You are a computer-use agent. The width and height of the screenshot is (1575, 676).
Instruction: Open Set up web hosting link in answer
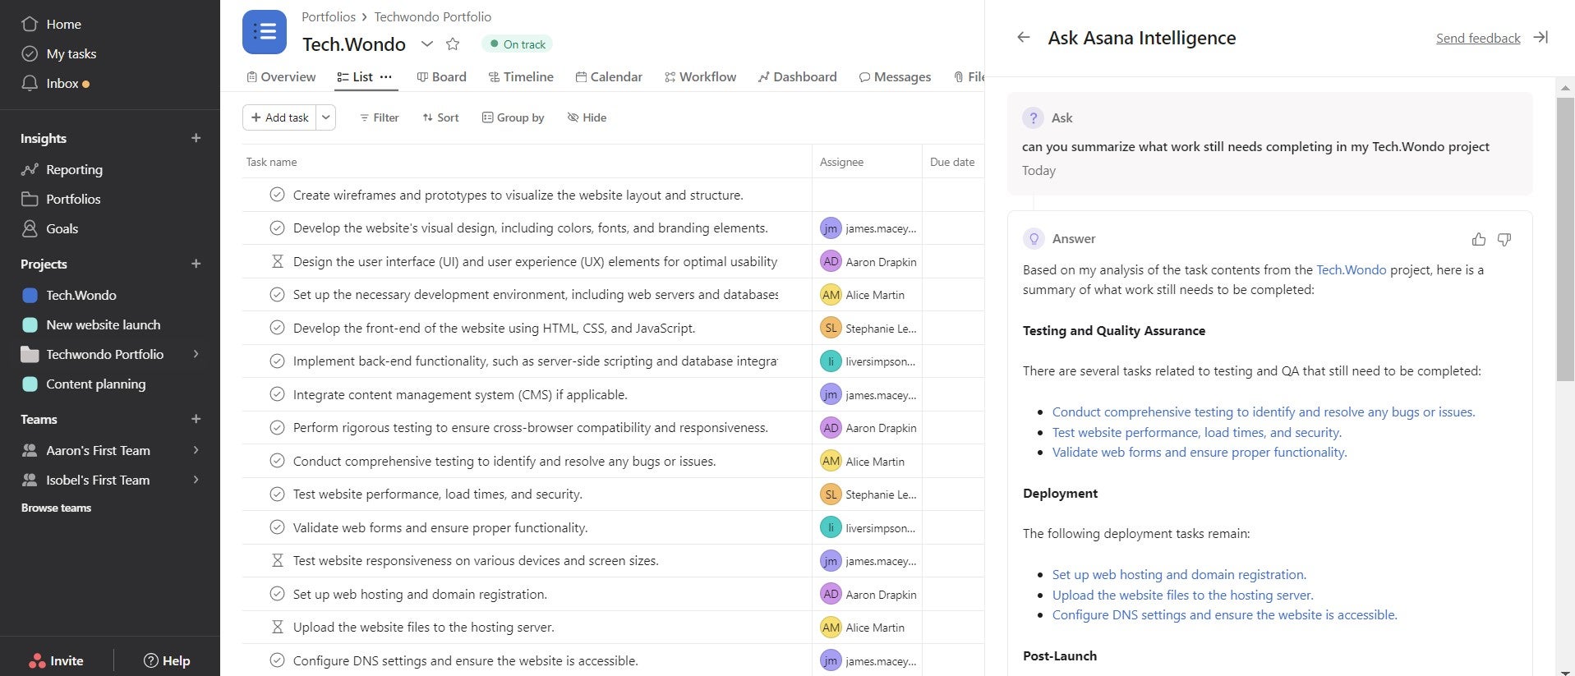coord(1179,574)
